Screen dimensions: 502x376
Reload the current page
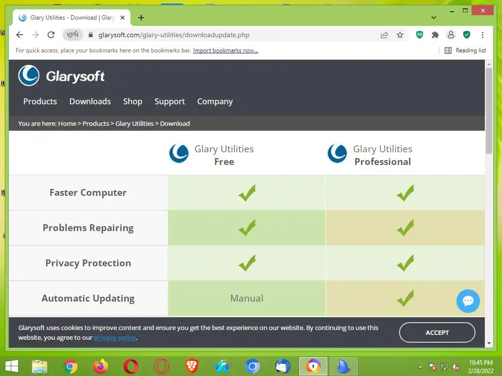(51, 35)
